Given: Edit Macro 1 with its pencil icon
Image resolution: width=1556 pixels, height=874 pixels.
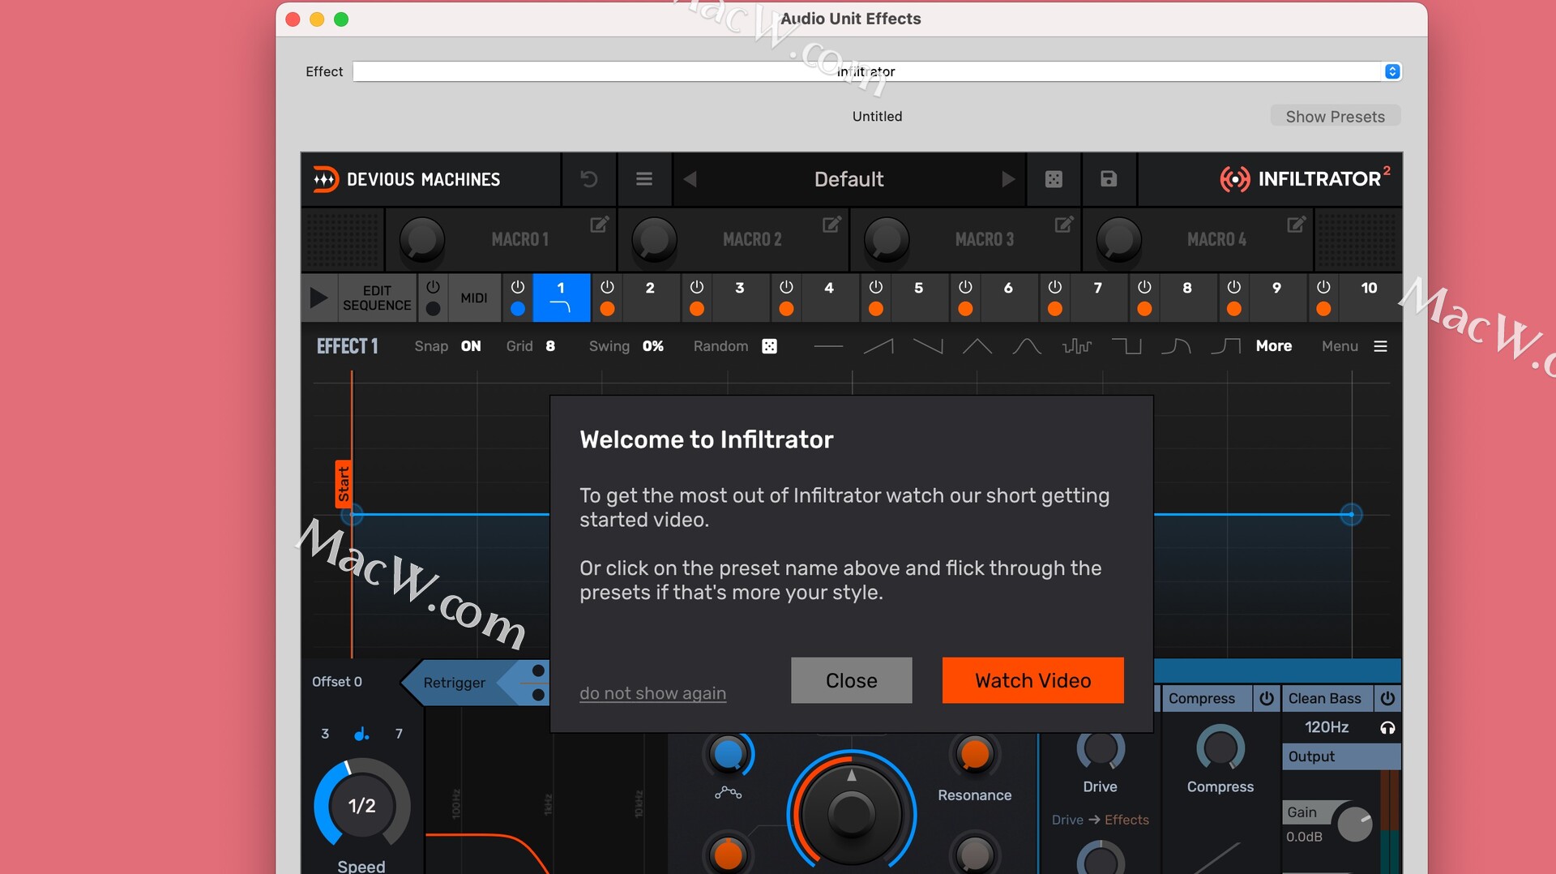Looking at the screenshot, I should click(x=599, y=225).
